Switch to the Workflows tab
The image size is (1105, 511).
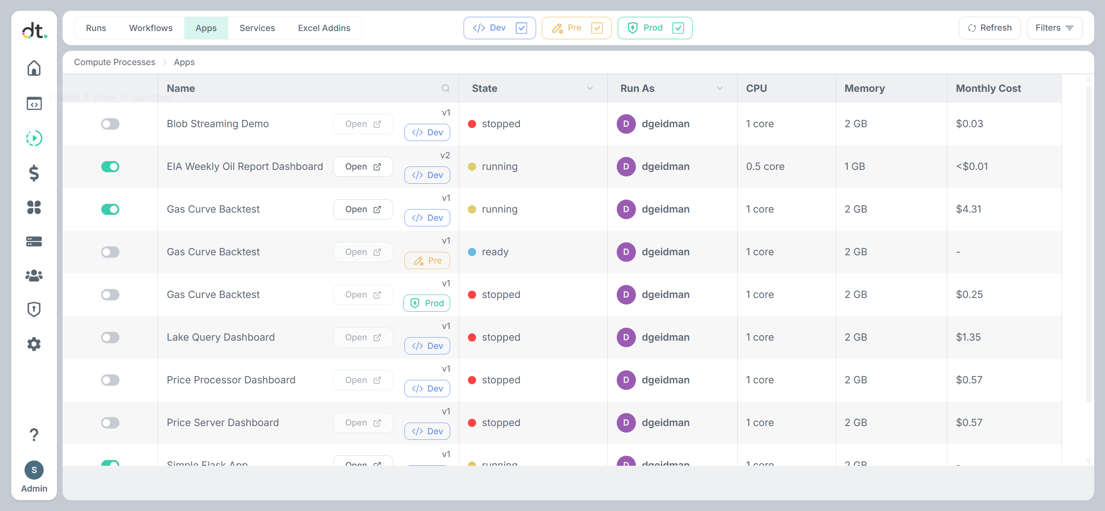pos(151,28)
